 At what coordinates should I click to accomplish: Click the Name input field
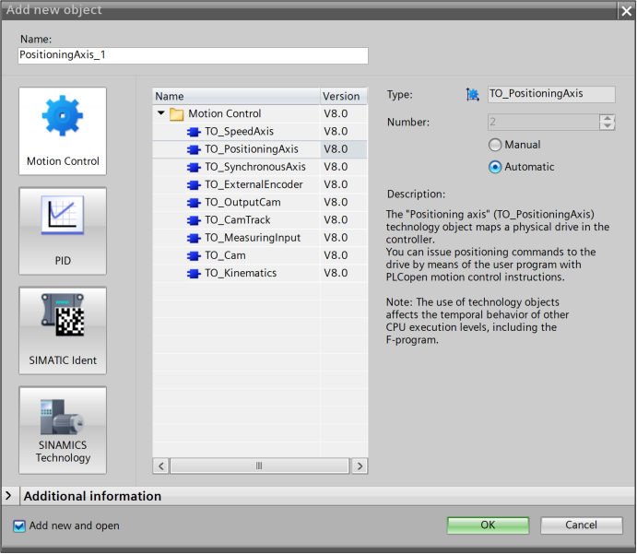(x=193, y=55)
